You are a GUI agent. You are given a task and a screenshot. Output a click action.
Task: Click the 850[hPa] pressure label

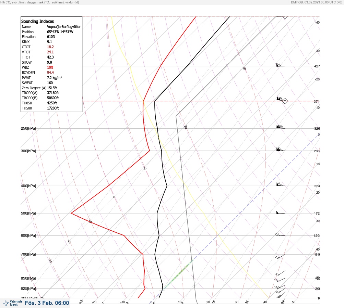28,278
